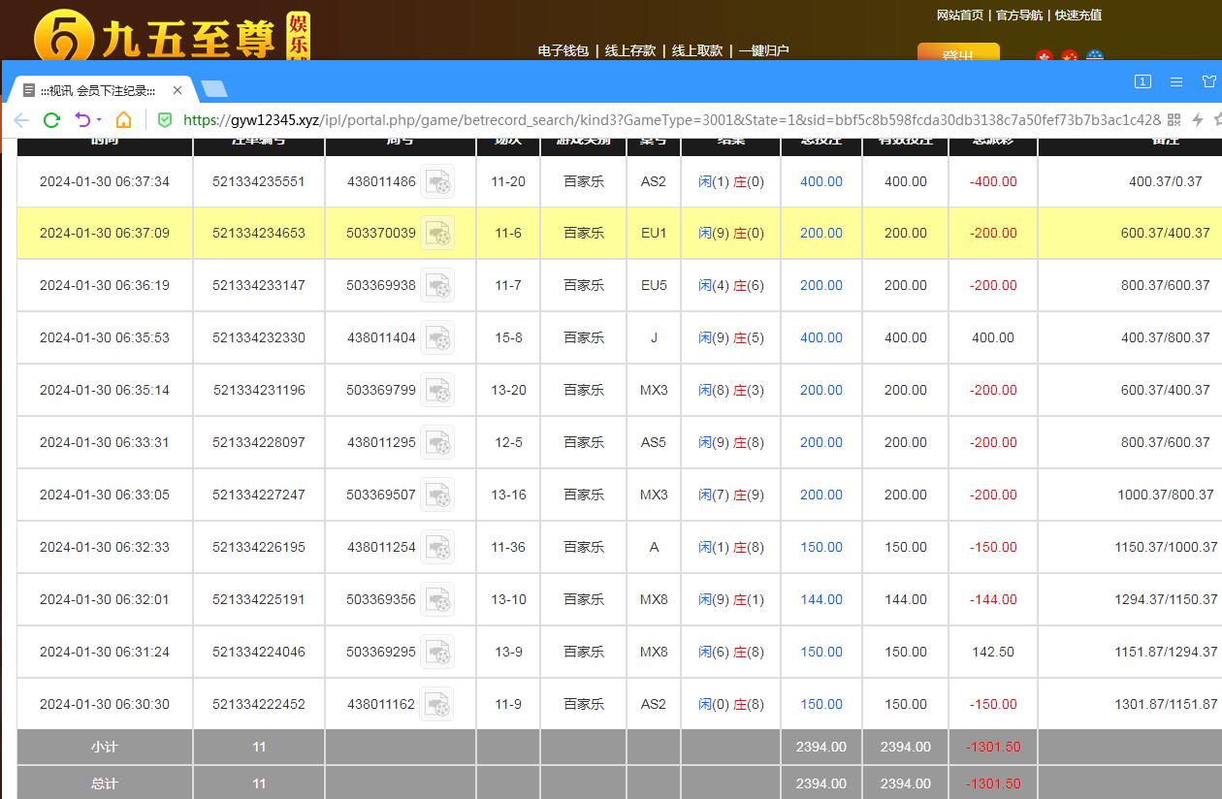Open the 电子钱包 menu item
Screen dimensions: 1222x799
point(563,50)
